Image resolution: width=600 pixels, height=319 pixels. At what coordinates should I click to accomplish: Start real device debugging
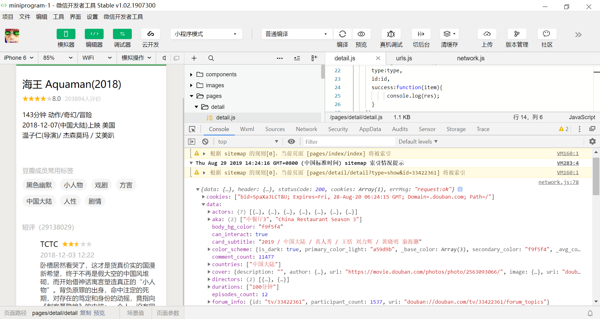391,34
